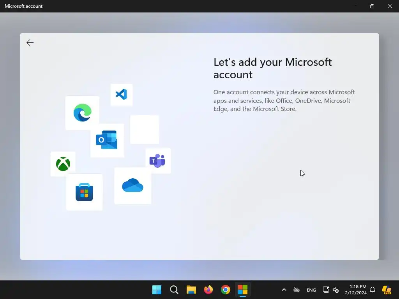Show hidden system tray icons

pos(284,290)
